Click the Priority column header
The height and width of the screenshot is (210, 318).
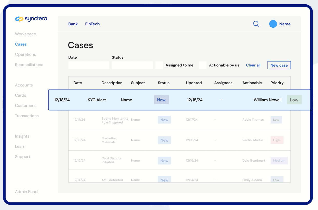click(277, 83)
